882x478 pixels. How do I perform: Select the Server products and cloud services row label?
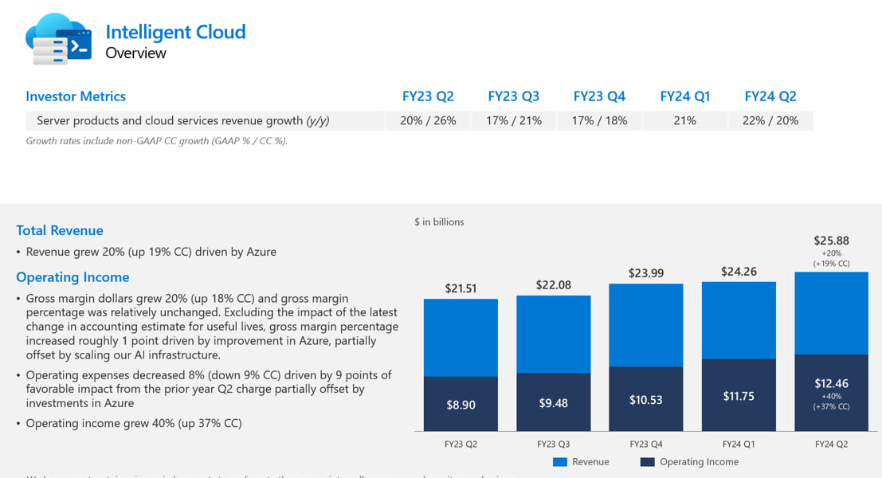coord(182,121)
